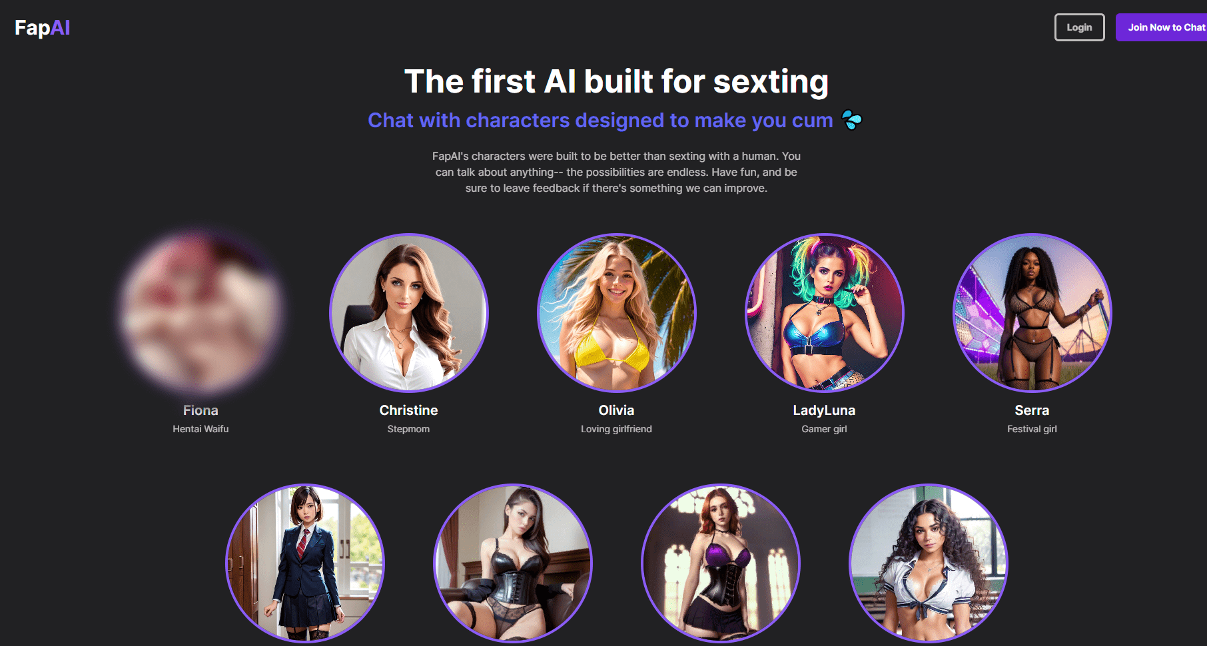This screenshot has height=646, width=1207.
Task: Select the curly-haired character avatar
Action: click(929, 563)
